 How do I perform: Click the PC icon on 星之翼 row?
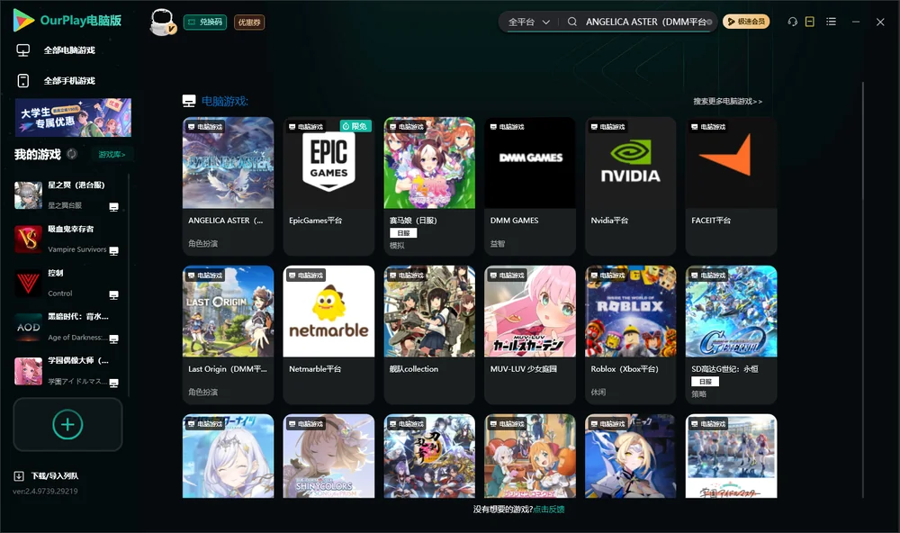click(x=113, y=207)
